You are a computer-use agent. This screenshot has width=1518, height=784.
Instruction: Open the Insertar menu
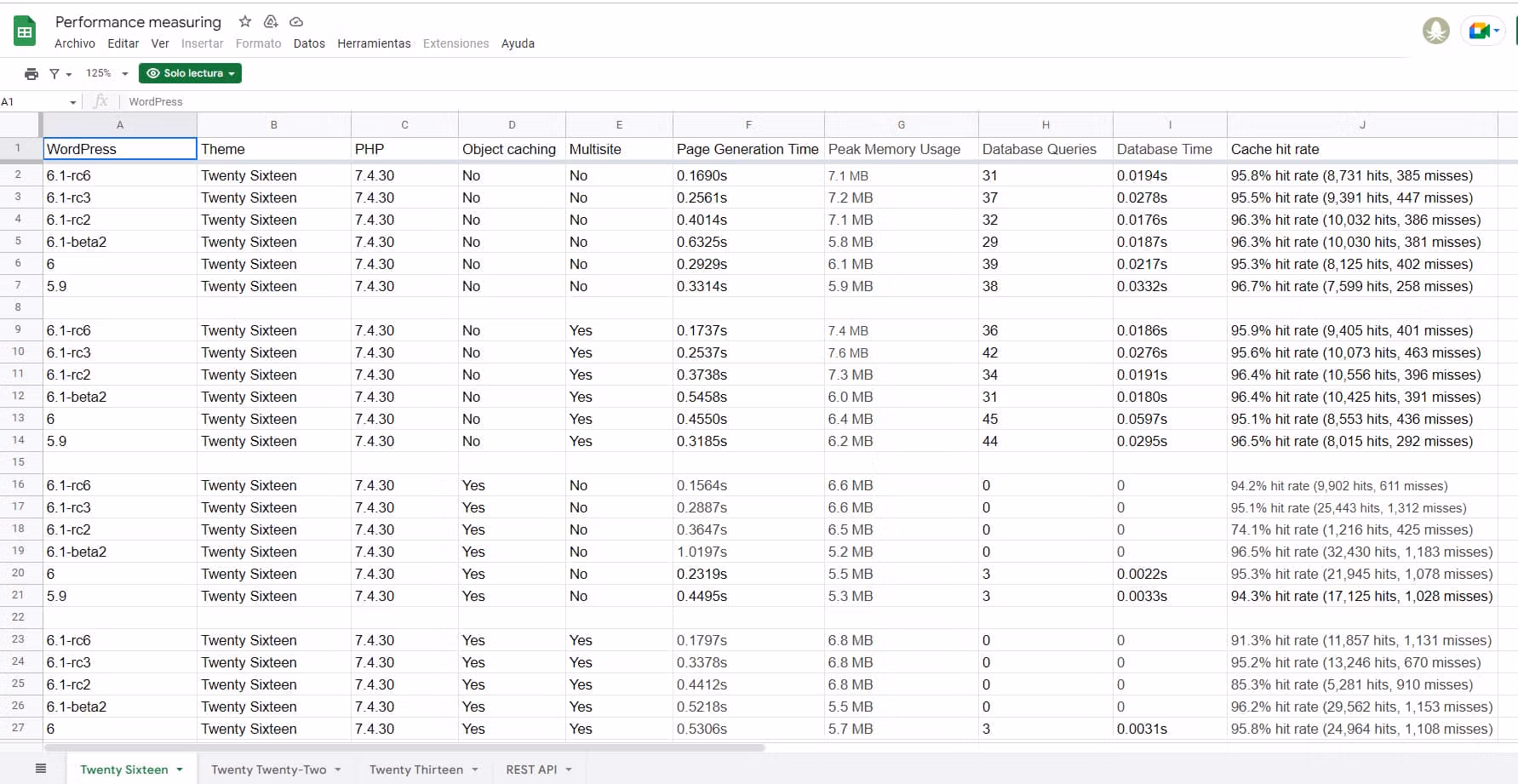point(203,43)
